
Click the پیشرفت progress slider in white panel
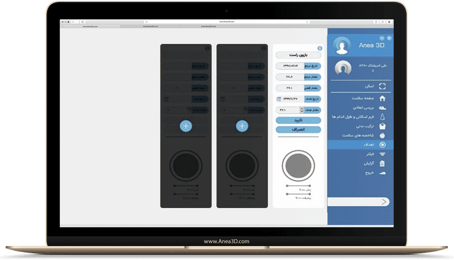[x=298, y=194]
